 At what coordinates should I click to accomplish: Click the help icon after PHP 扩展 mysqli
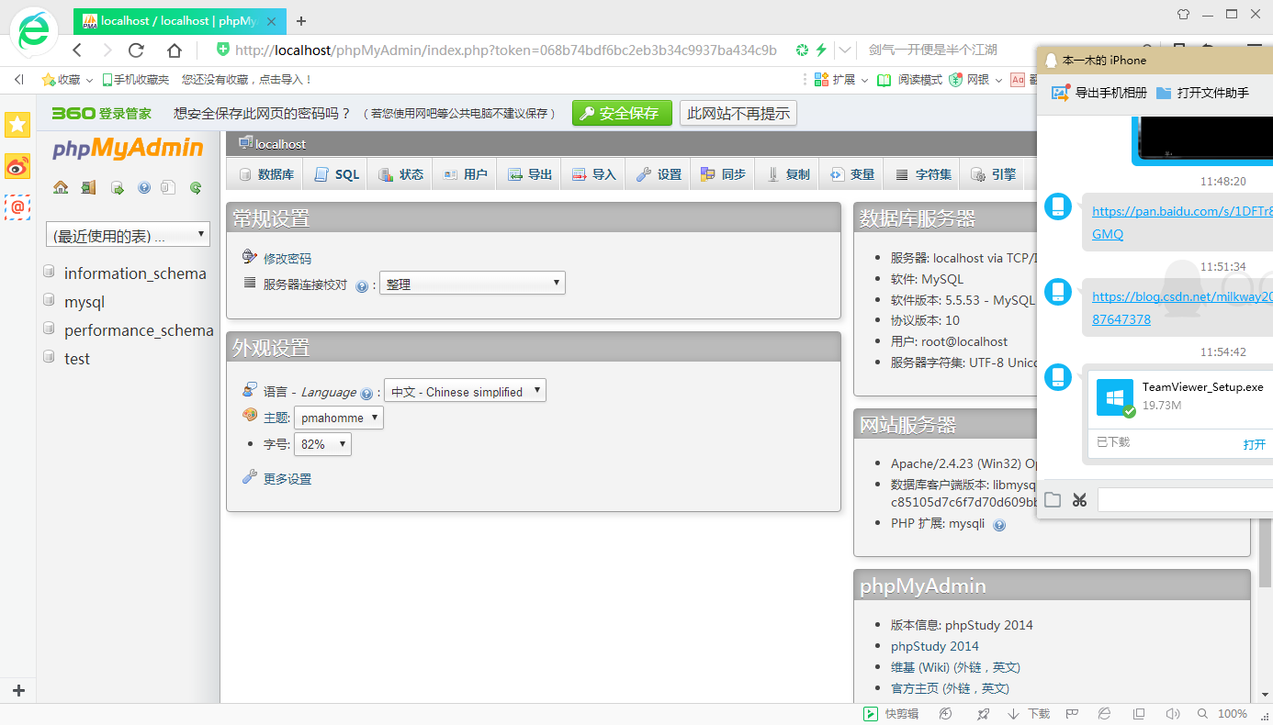(x=999, y=525)
